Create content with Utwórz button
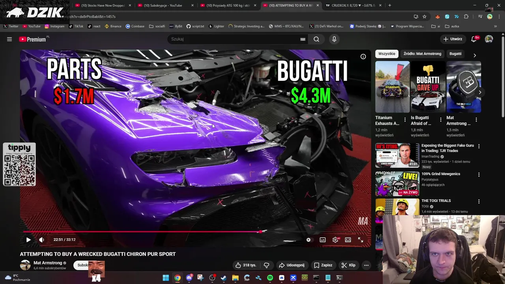Image resolution: width=505 pixels, height=284 pixels. point(452,39)
